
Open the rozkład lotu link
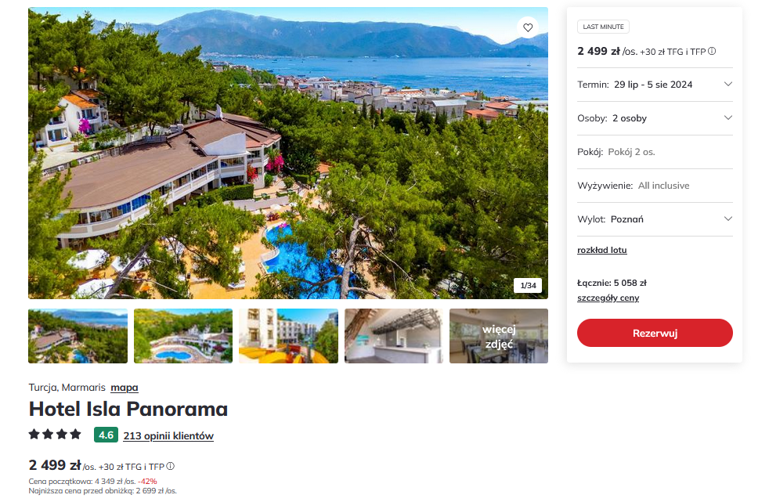(x=601, y=250)
